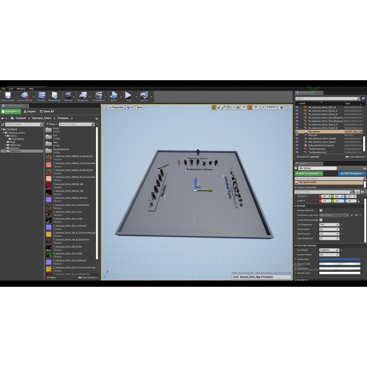Click the Save Current toolbar icon
This screenshot has height=367, width=367.
click(x=8, y=97)
